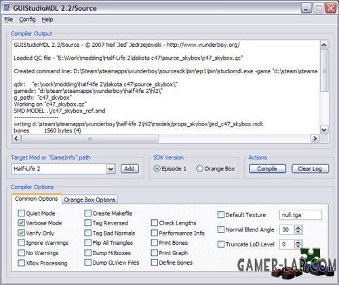Switch to the Orange Box Options tab
This screenshot has height=285, width=339.
pos(89,199)
